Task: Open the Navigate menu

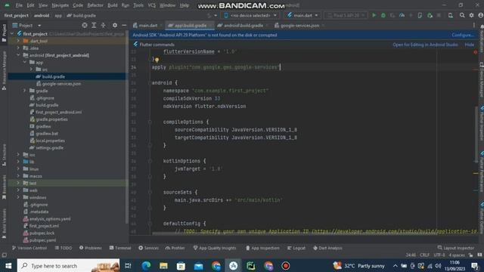Action: tap(60, 5)
